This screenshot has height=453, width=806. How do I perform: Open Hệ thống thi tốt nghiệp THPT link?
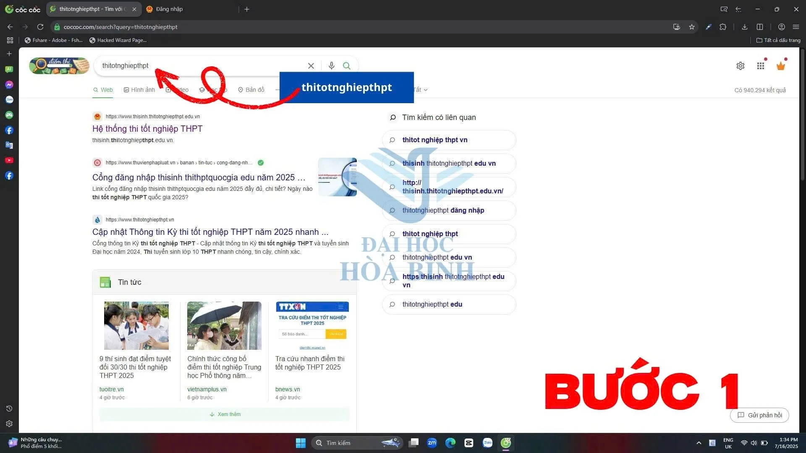147,129
